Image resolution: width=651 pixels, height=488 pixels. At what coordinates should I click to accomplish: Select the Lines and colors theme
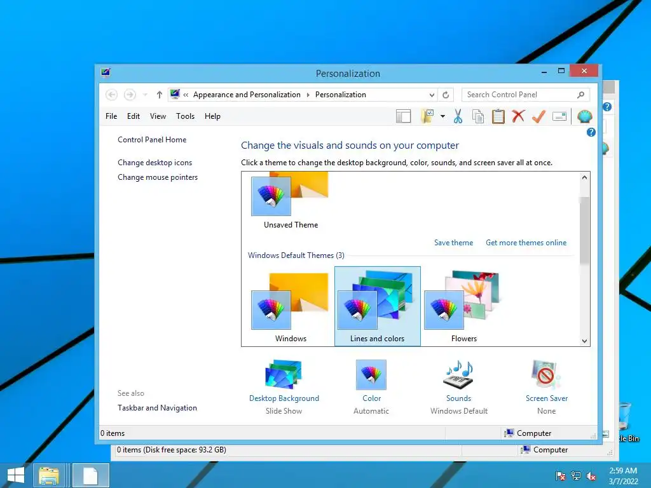pyautogui.click(x=378, y=306)
